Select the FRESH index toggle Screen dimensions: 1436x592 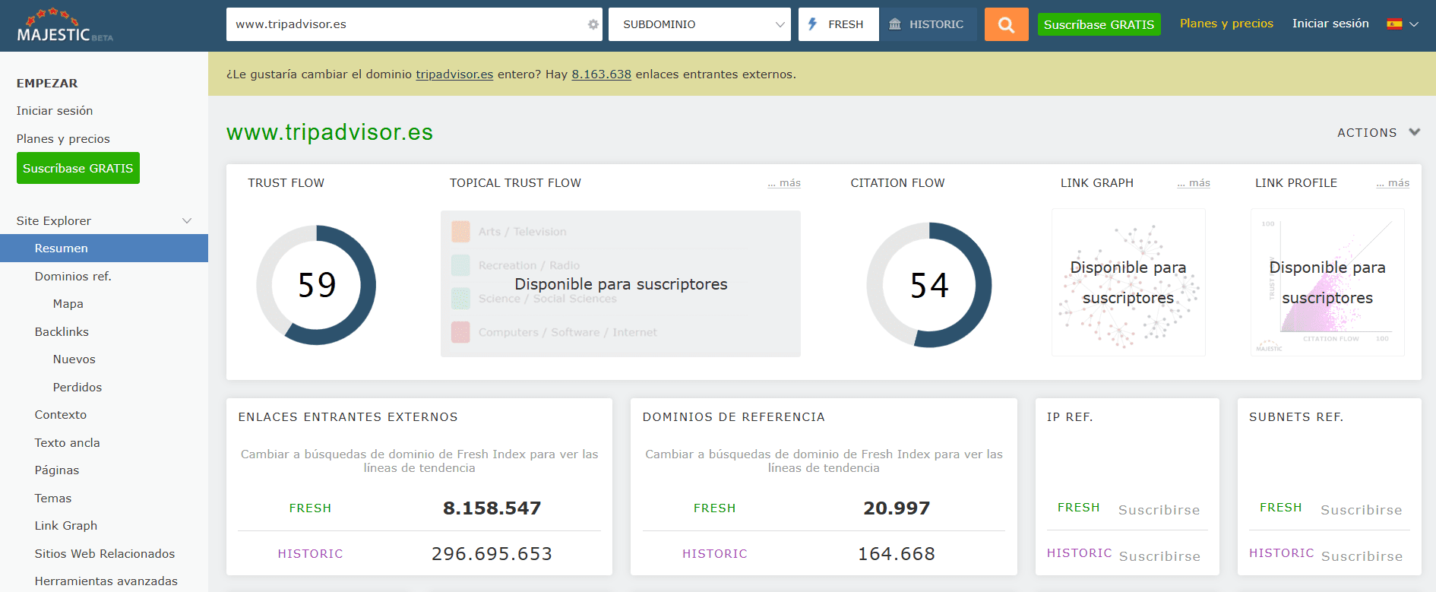point(839,24)
